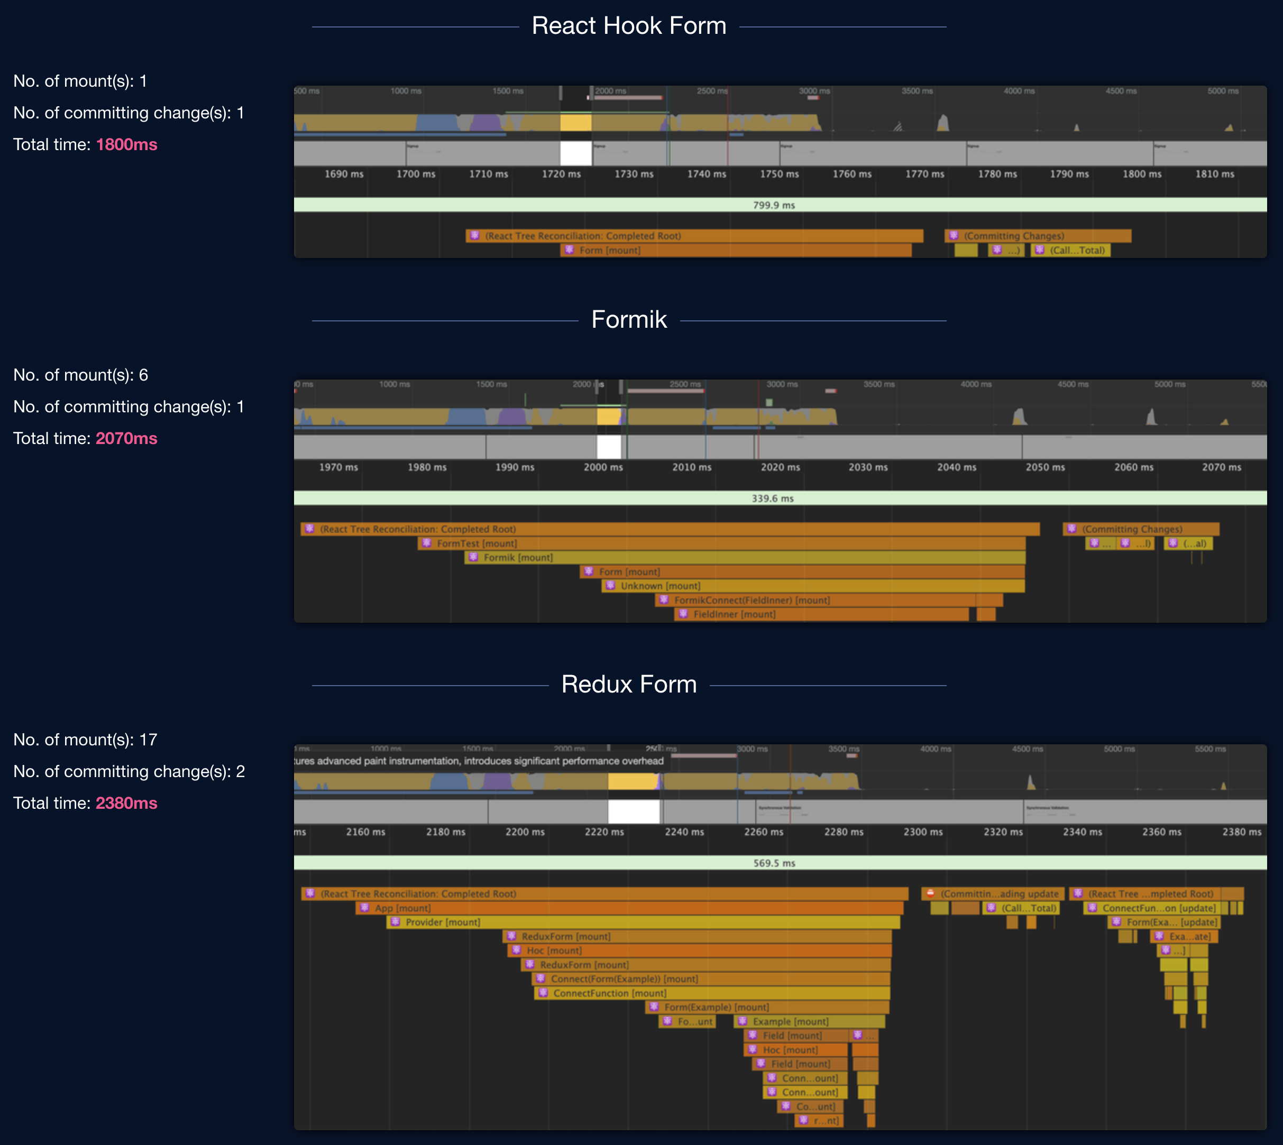Click the paint instrumentation overhead warning text
The width and height of the screenshot is (1283, 1145).
click(x=479, y=761)
